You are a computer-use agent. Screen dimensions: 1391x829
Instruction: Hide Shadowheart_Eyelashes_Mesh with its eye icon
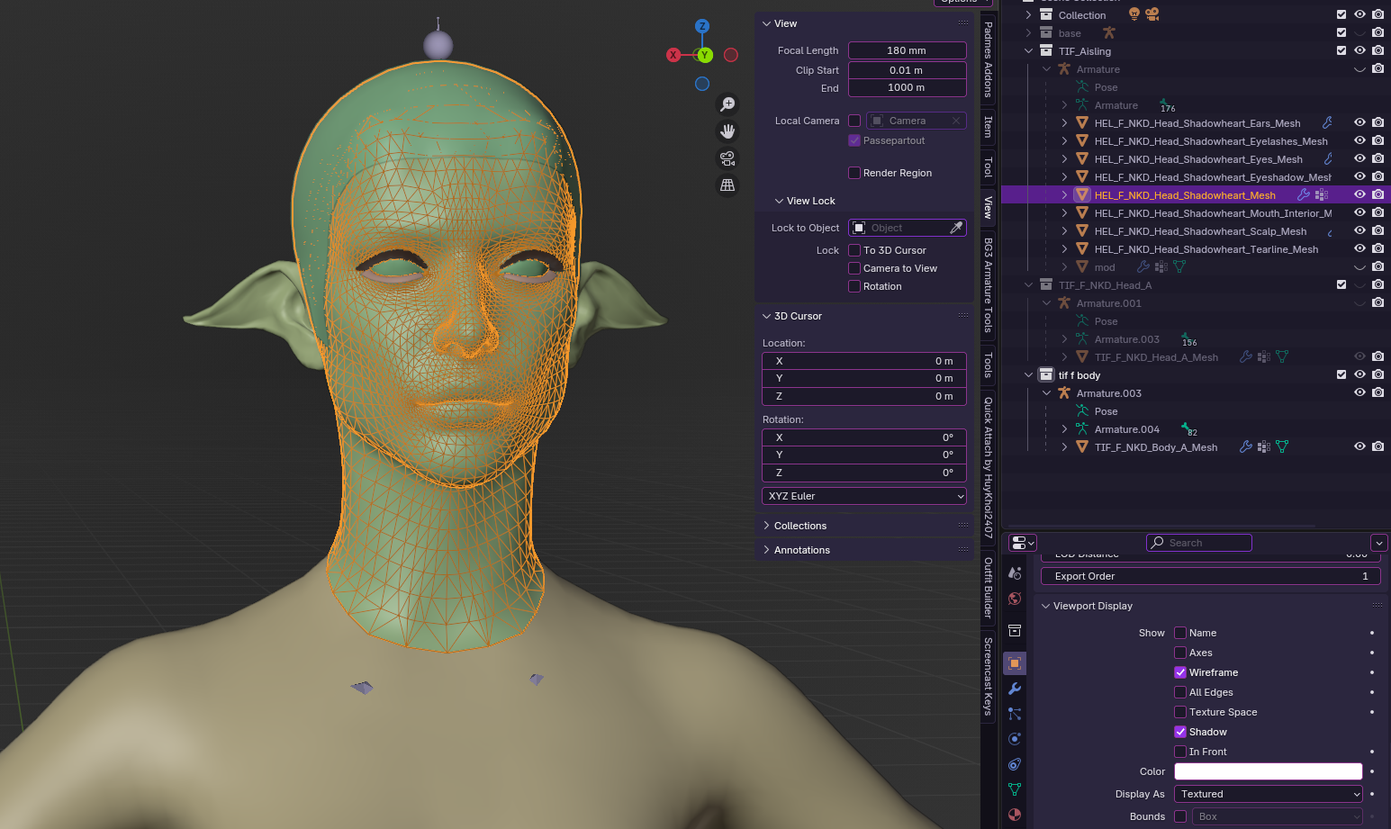1359,141
